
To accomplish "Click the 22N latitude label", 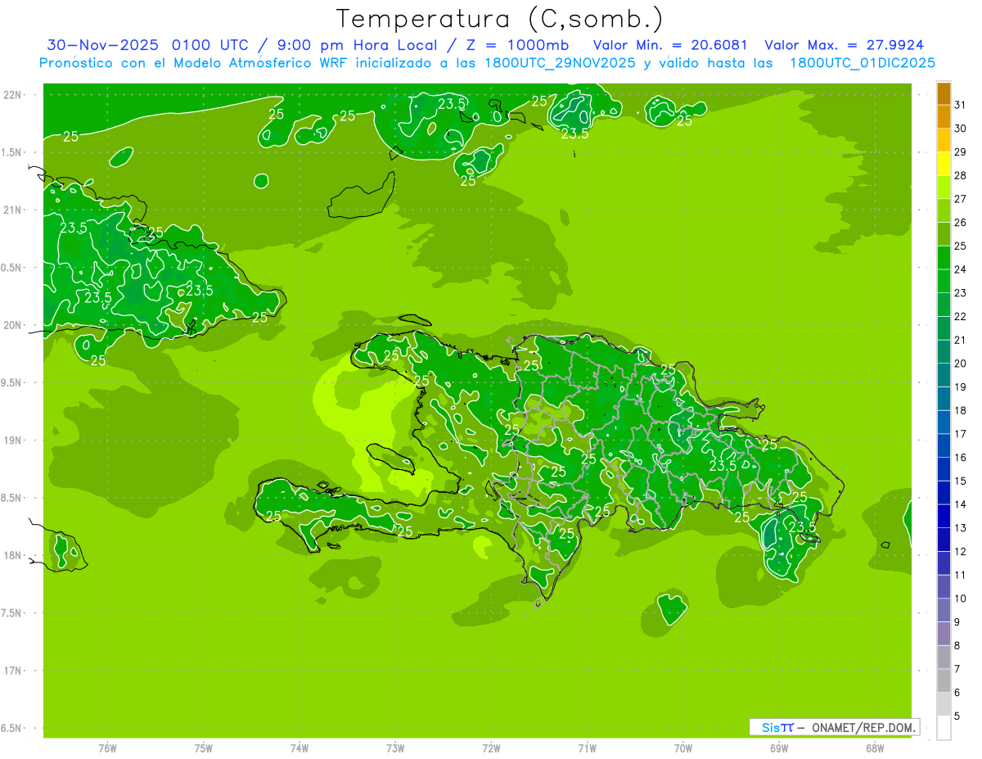I will pos(14,94).
